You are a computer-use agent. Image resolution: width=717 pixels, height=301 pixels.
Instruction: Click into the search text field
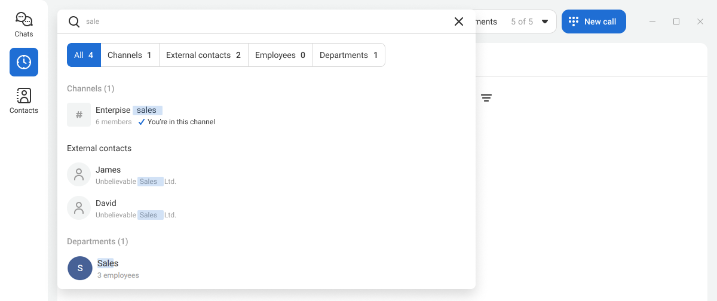point(263,21)
